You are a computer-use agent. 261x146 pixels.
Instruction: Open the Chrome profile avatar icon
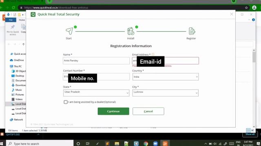254,7
